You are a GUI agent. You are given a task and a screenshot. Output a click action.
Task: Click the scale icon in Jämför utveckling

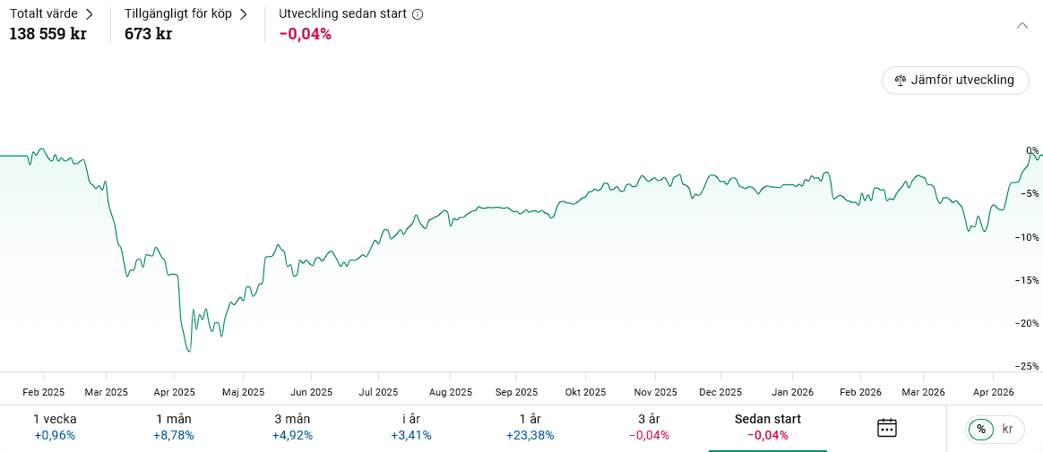(901, 80)
